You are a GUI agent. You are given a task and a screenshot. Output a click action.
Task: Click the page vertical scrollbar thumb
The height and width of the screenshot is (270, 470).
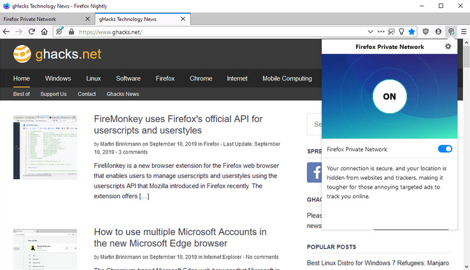point(466,57)
